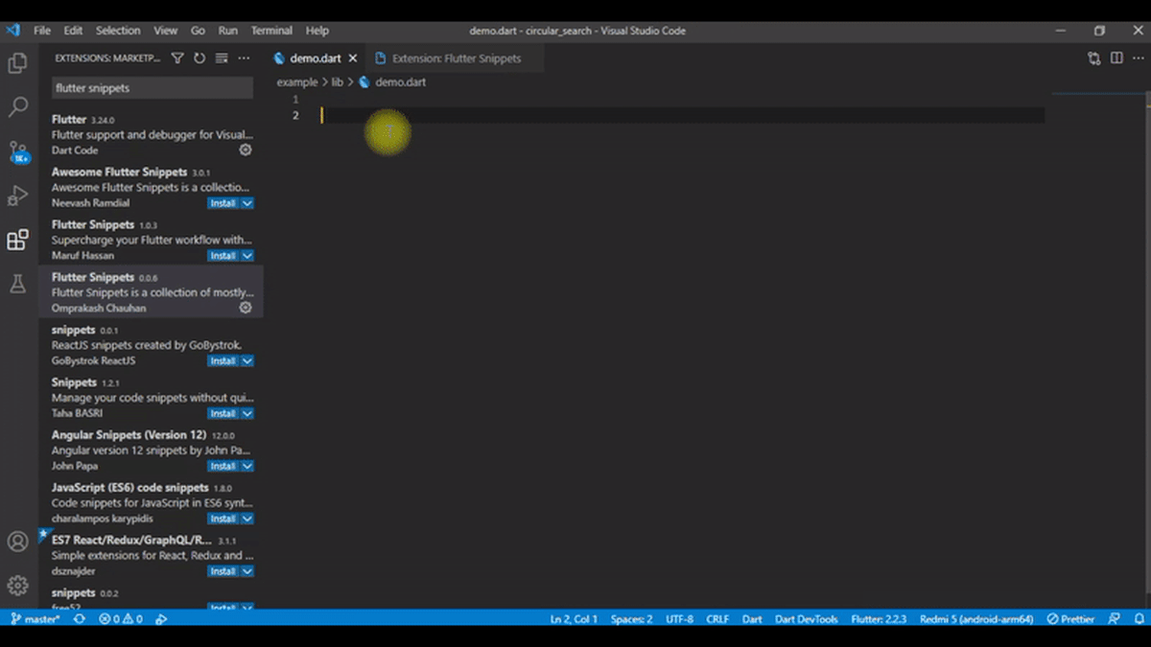The image size is (1151, 647).
Task: Click the VS Code logo in title bar
Action: pyautogui.click(x=12, y=31)
